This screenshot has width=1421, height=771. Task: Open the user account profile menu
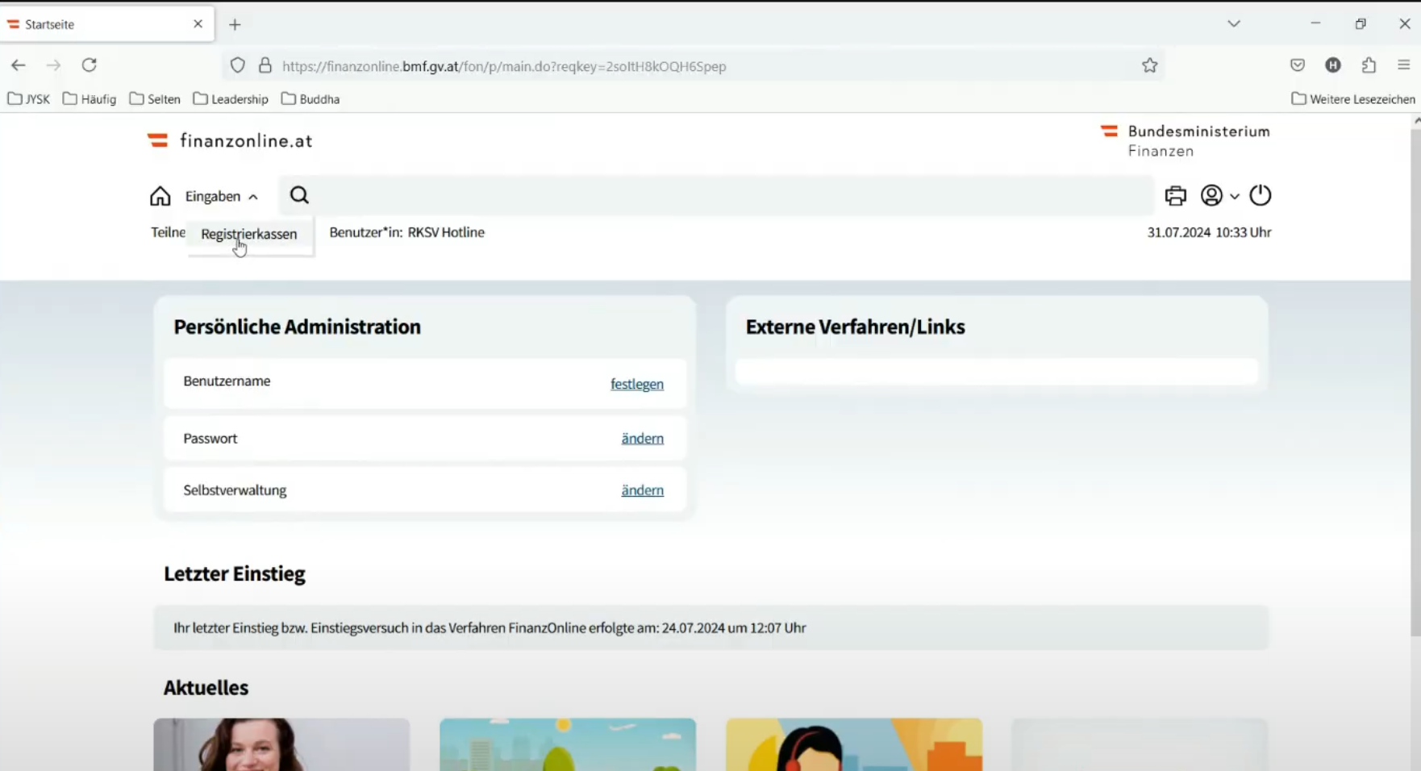1219,195
